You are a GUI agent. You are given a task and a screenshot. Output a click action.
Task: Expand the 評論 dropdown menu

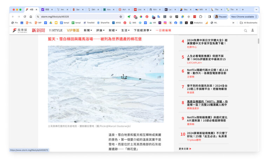[101, 31]
